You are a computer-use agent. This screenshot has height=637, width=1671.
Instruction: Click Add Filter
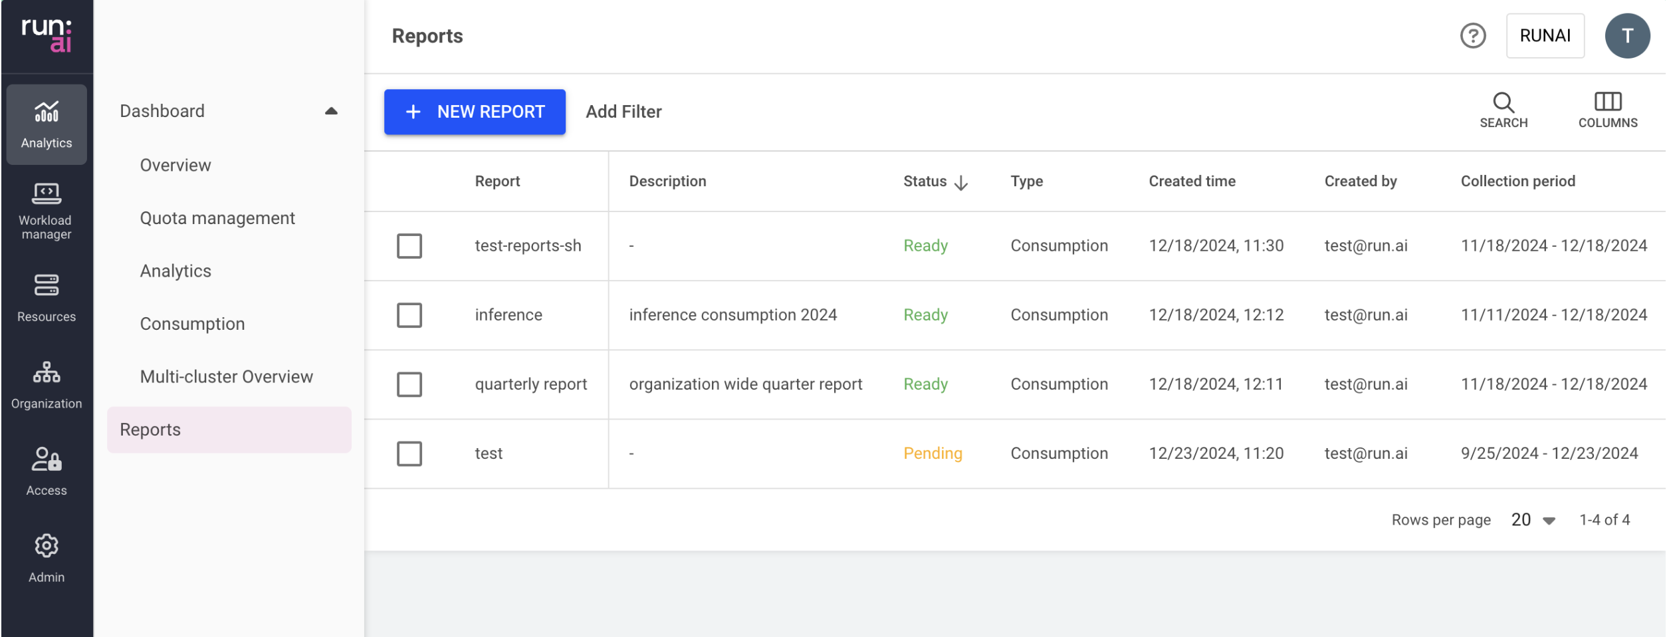[x=623, y=112]
